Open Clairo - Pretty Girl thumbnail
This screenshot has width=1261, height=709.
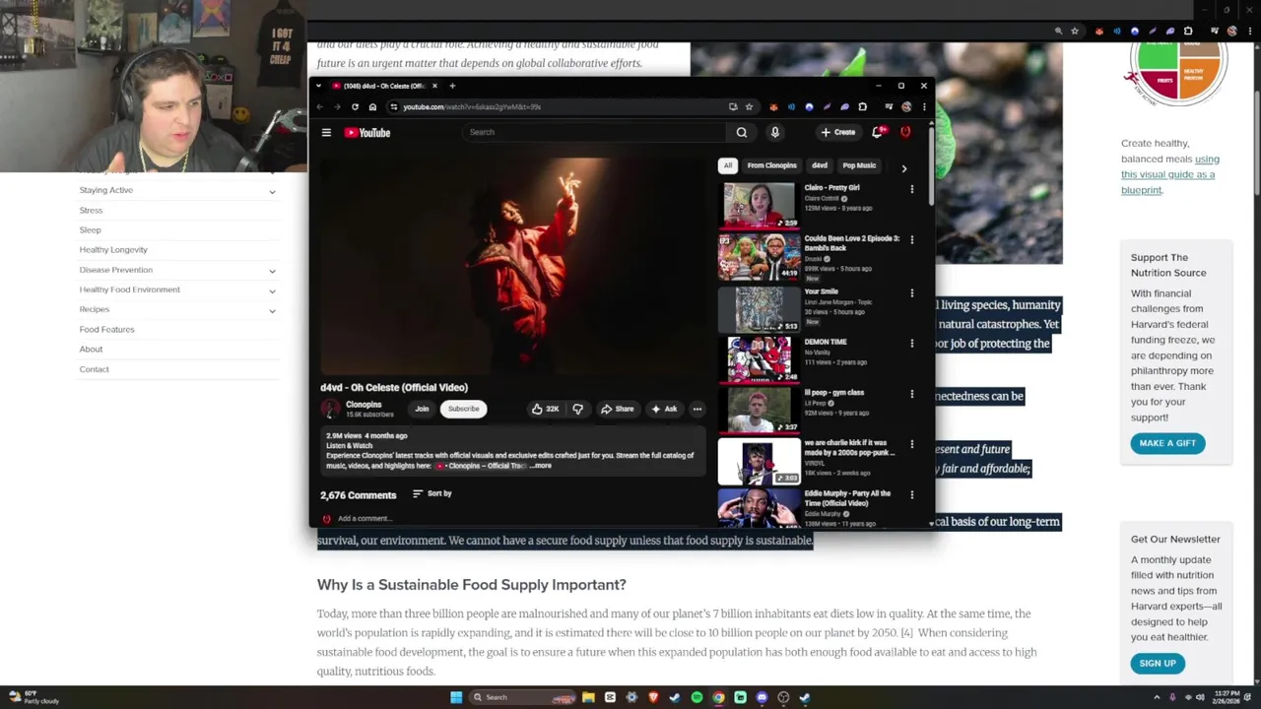[759, 205]
